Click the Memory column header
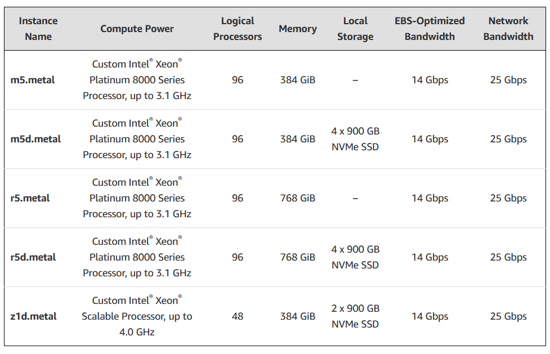The height and width of the screenshot is (354, 550). coord(298,29)
